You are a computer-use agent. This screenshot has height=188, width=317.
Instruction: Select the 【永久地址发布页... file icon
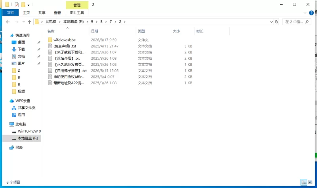[x=50, y=65]
